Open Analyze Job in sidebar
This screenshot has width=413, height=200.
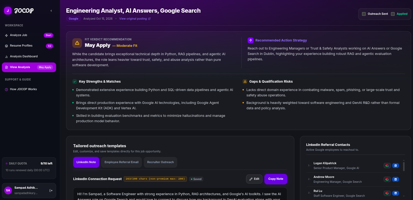[x=29, y=35]
